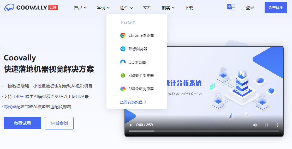This screenshot has height=149, width=292.
Task: Open the 文档 nav item
Action: click(x=147, y=8)
